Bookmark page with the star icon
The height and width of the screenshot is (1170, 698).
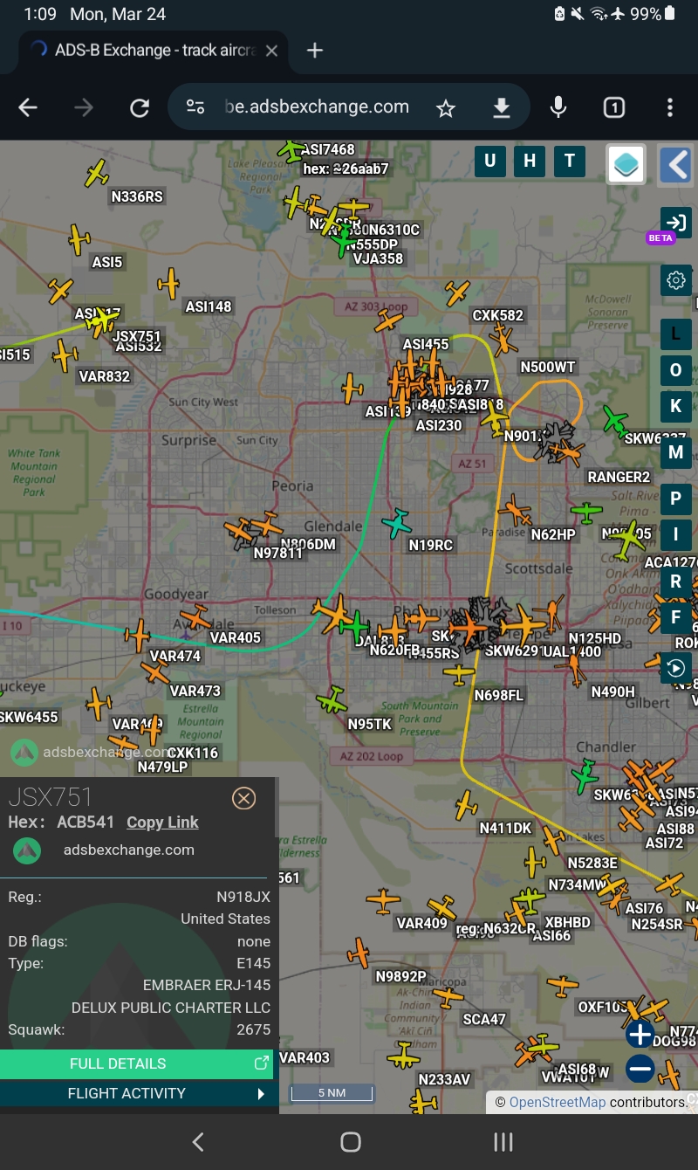(x=446, y=107)
